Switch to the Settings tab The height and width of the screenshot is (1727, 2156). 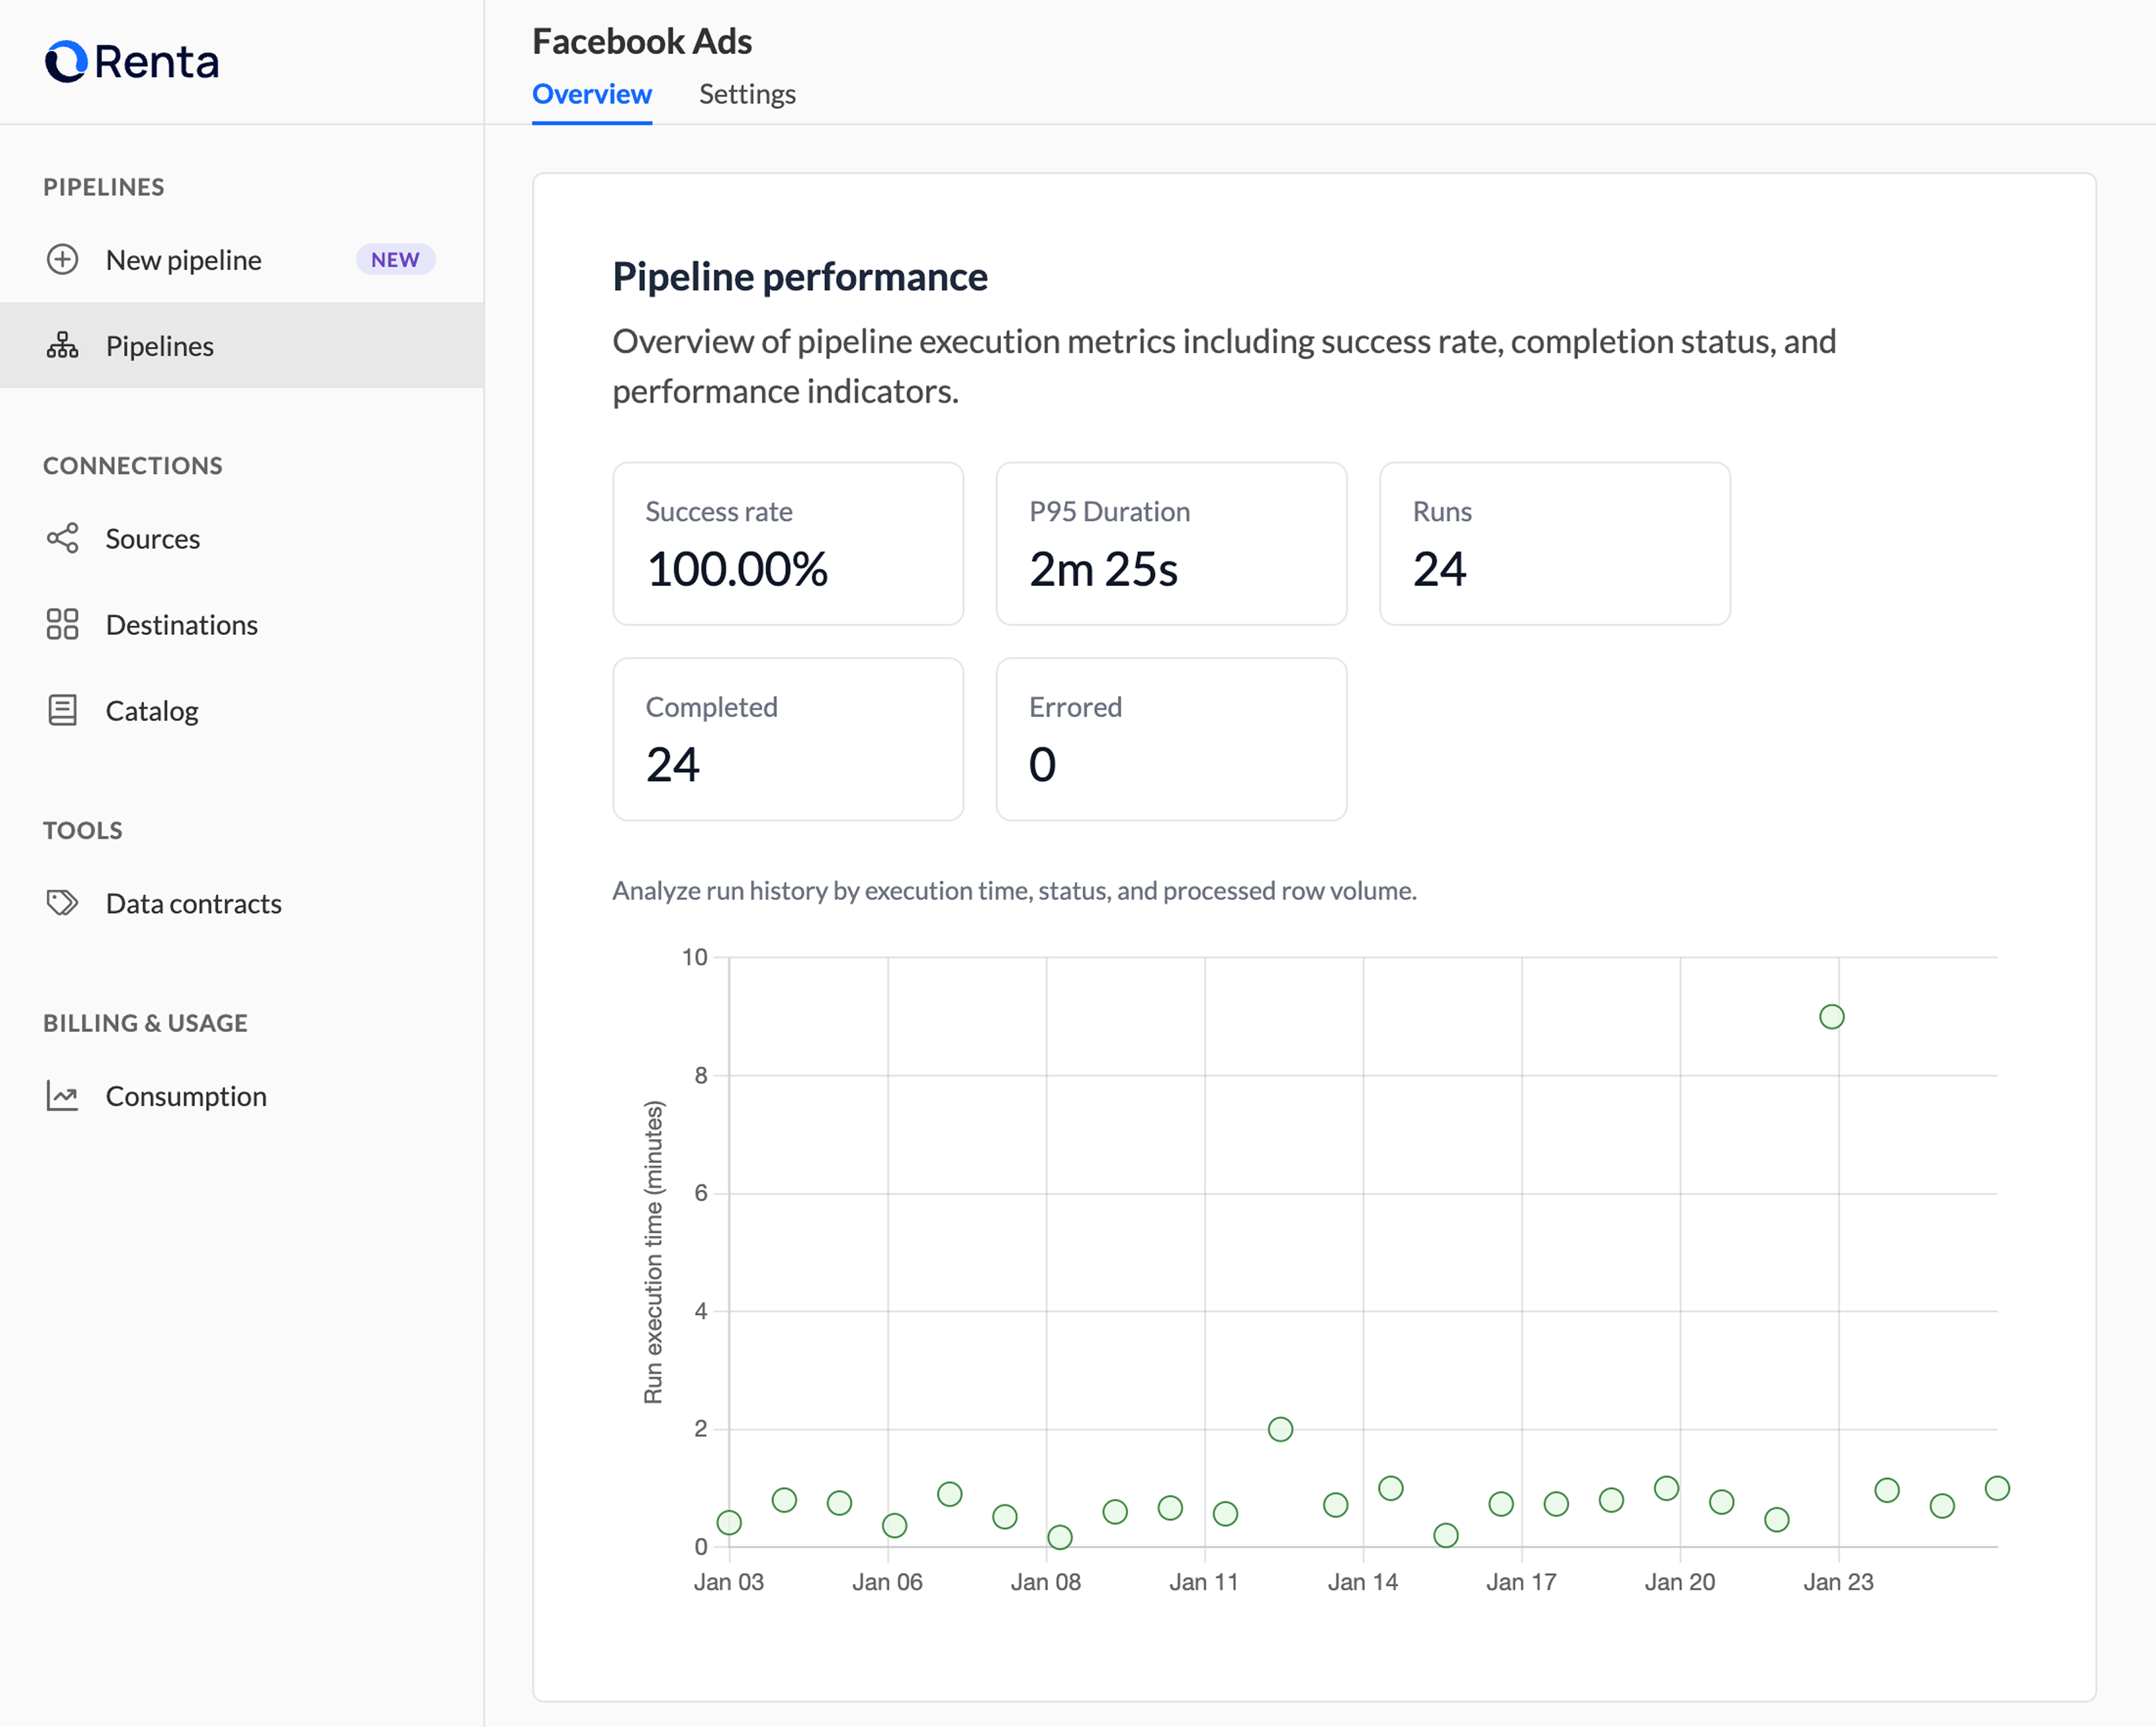point(746,94)
